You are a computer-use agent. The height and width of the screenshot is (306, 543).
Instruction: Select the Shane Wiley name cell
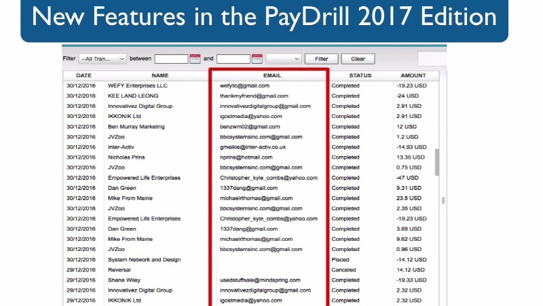pos(124,280)
